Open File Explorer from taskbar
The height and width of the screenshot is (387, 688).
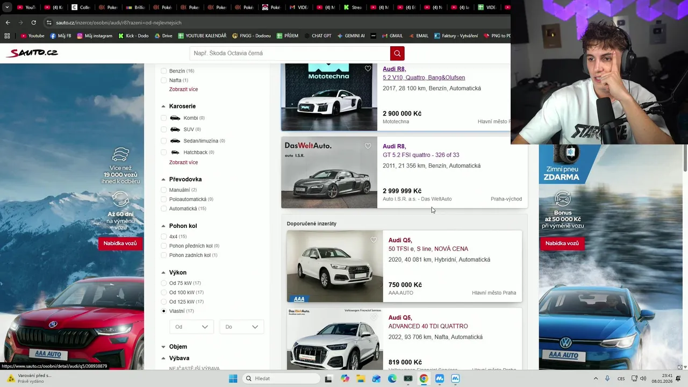pyautogui.click(x=361, y=378)
